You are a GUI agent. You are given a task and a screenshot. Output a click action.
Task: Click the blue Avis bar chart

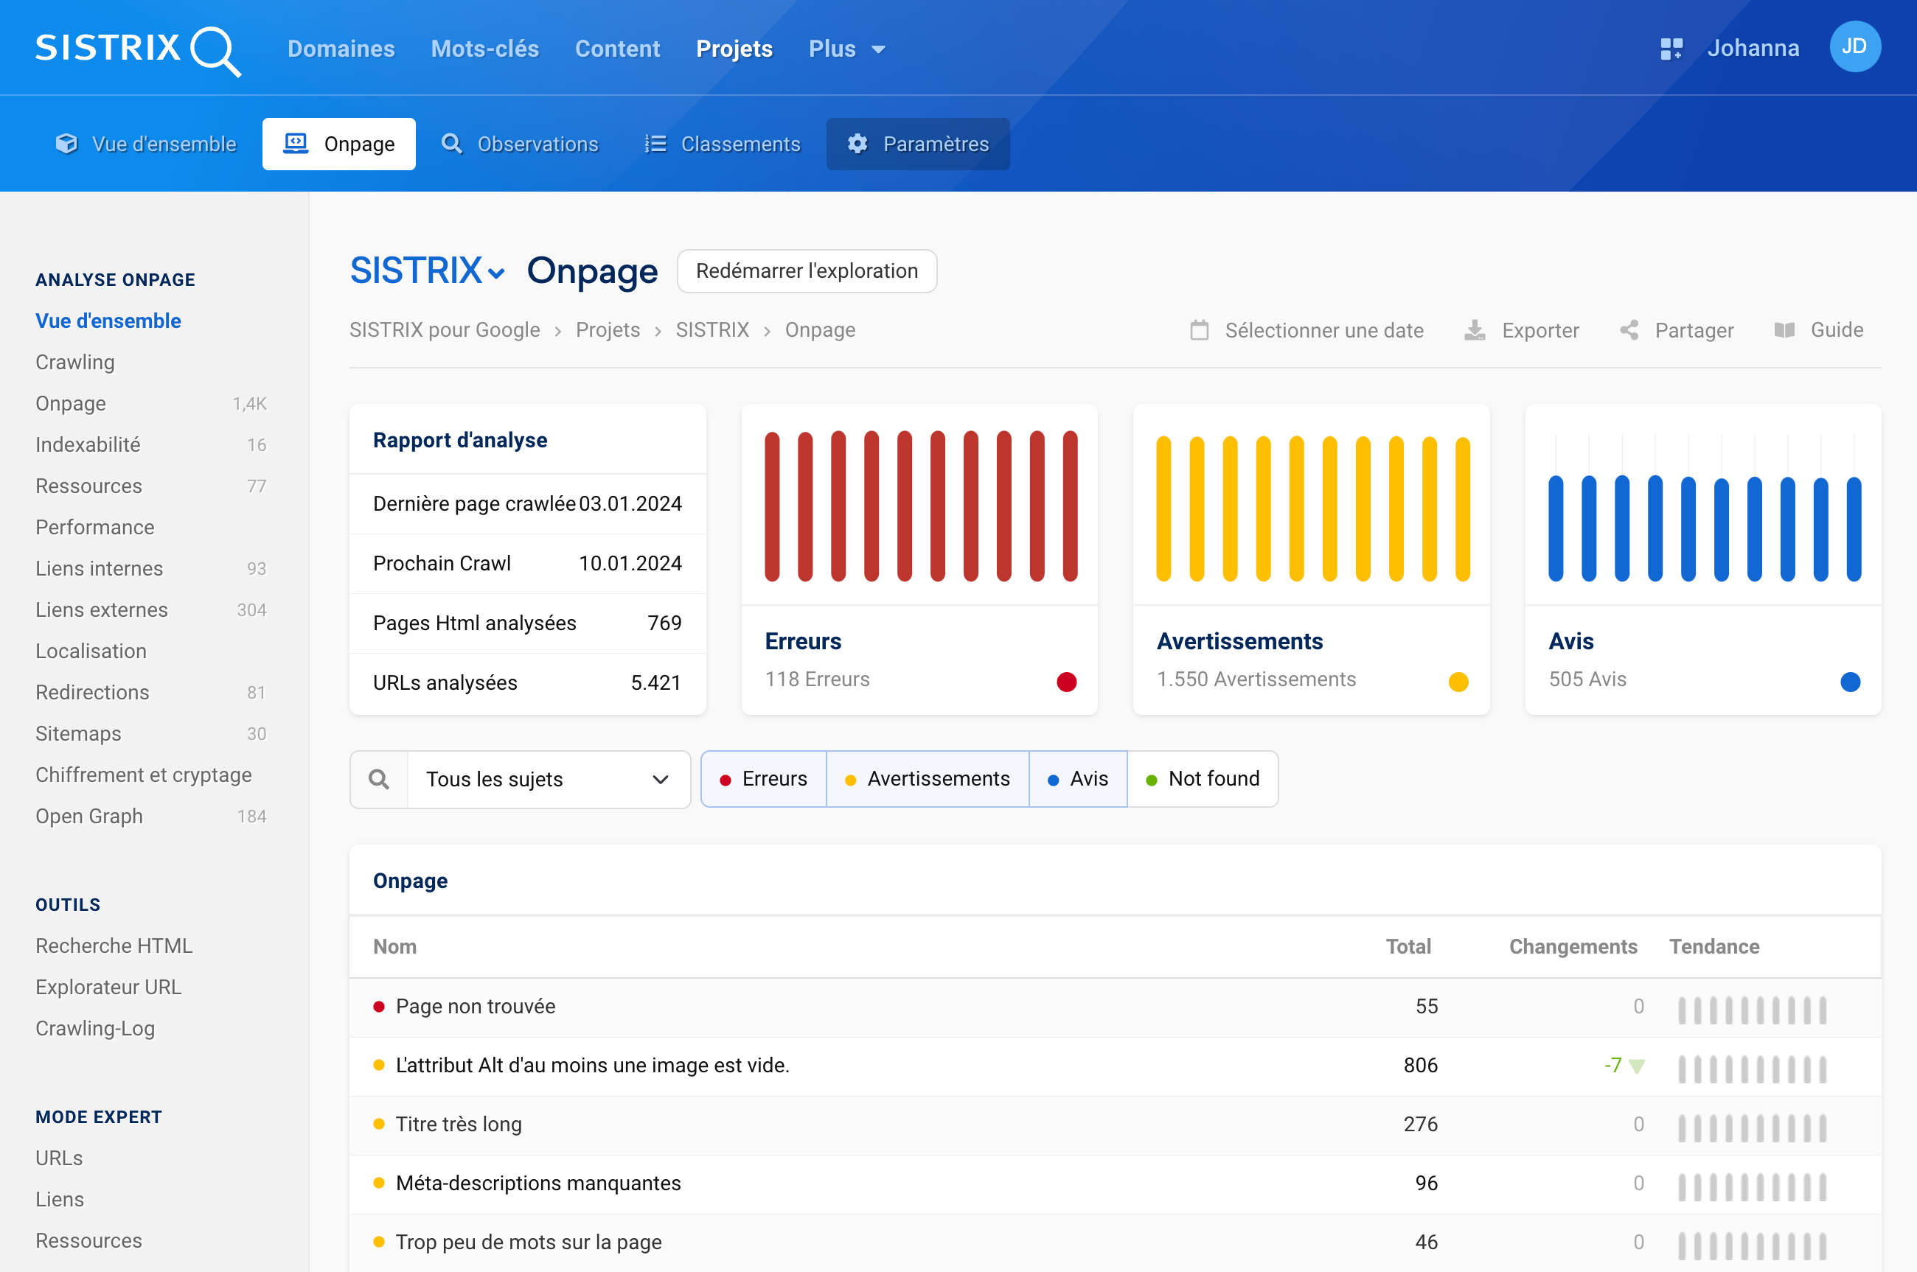(1705, 527)
